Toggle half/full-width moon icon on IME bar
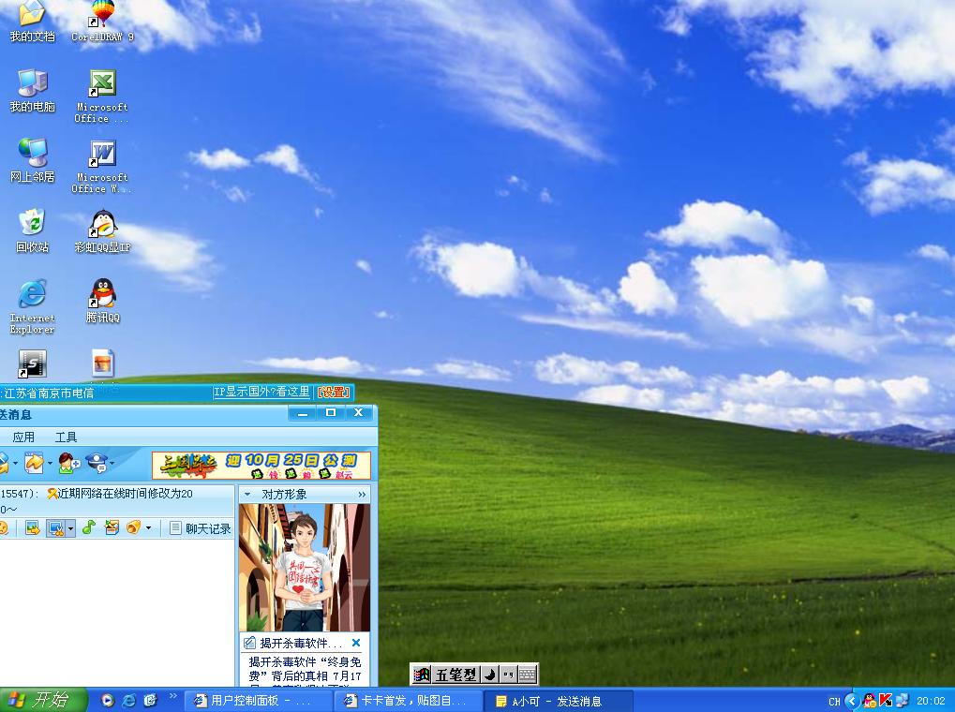 click(489, 675)
